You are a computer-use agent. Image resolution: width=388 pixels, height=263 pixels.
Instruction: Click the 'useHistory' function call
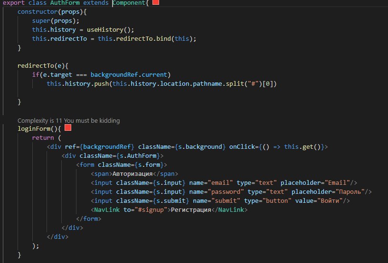click(x=105, y=30)
